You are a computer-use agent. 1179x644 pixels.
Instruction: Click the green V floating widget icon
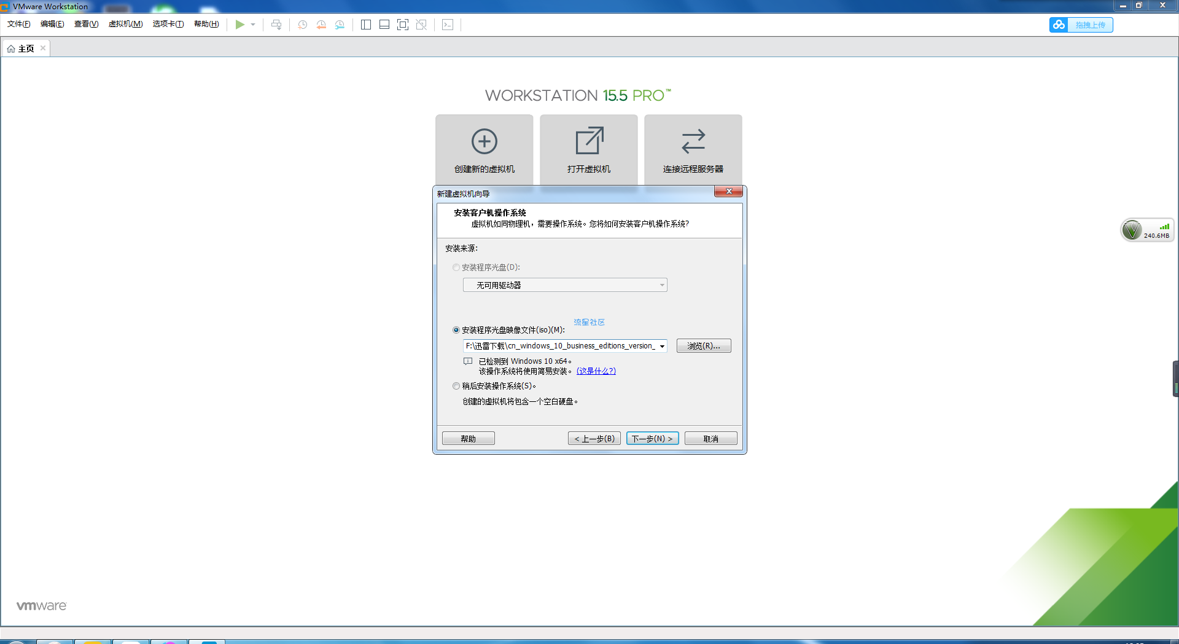point(1132,230)
